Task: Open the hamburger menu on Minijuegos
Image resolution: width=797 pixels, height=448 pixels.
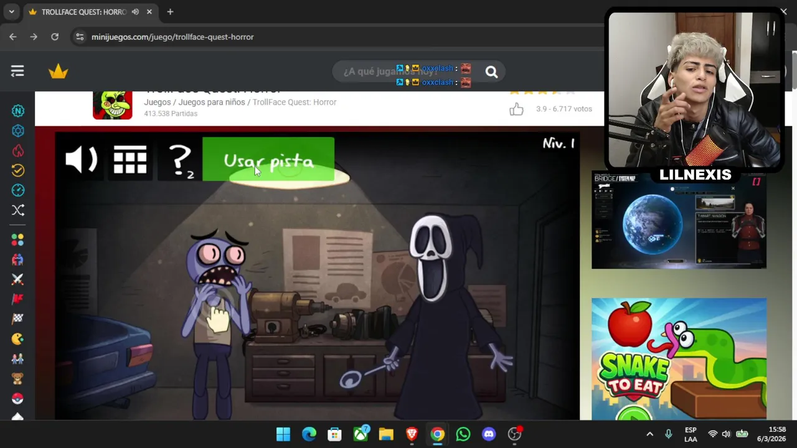Action: (x=17, y=72)
